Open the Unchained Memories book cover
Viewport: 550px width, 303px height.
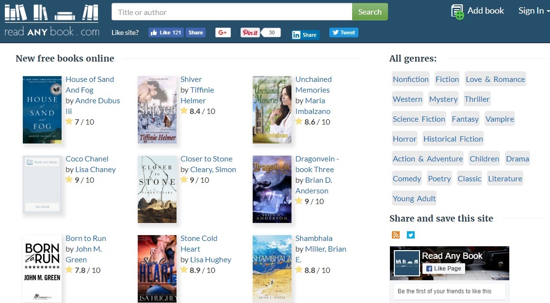tap(272, 110)
